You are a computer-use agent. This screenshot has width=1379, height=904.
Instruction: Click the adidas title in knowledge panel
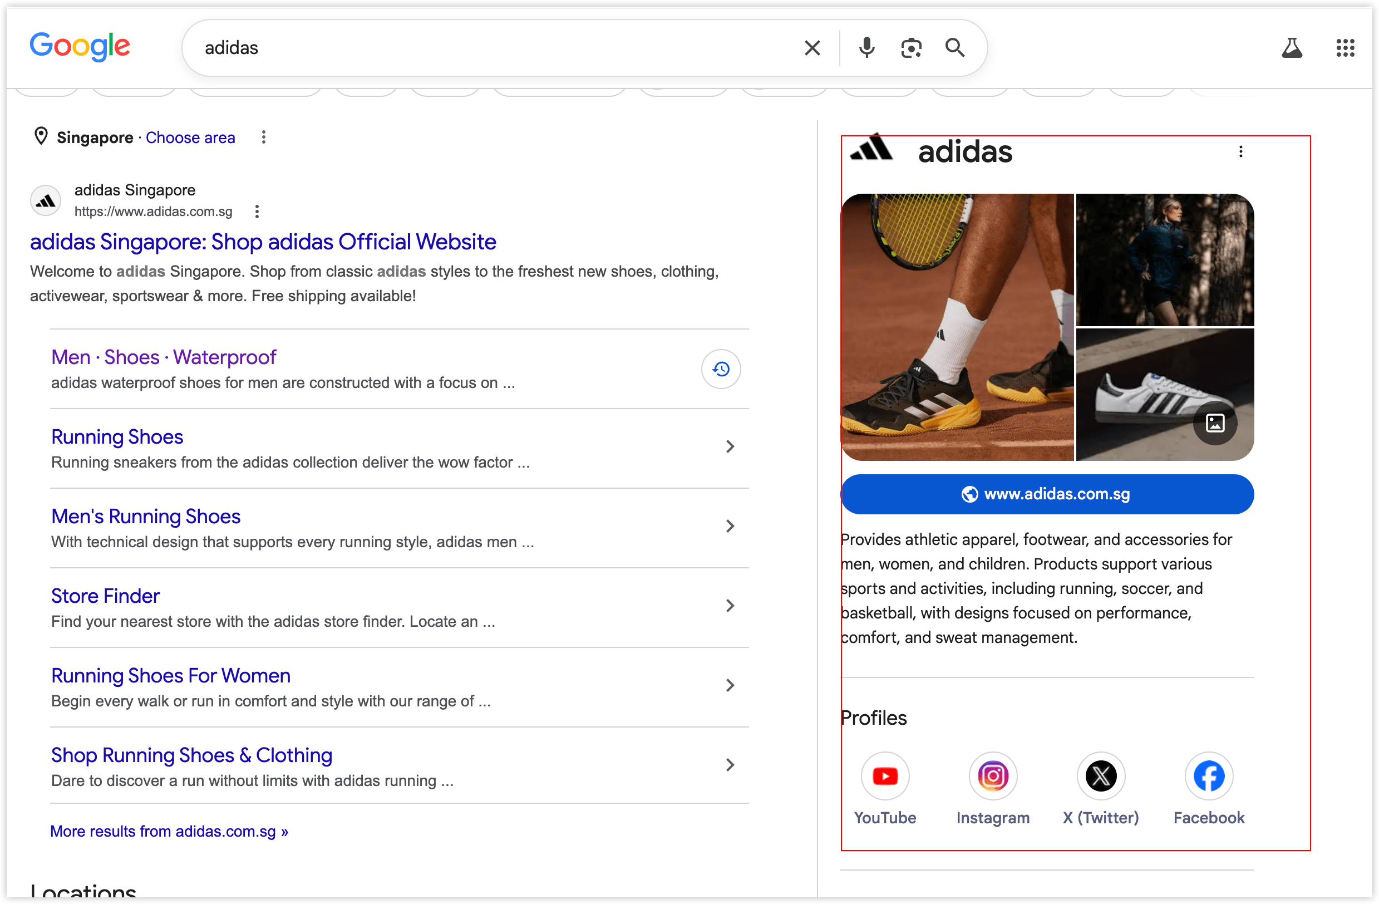coord(965,152)
